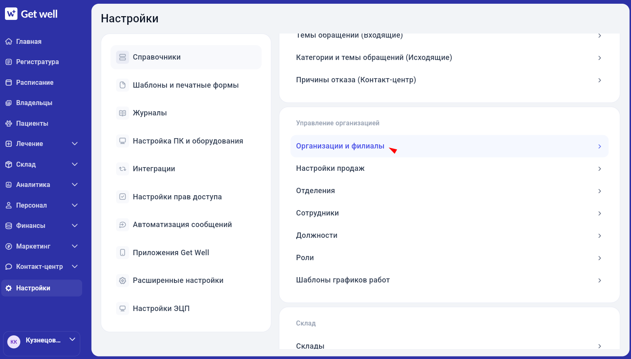The width and height of the screenshot is (631, 359).
Task: Click the Пациенты paw icon
Action: [9, 123]
